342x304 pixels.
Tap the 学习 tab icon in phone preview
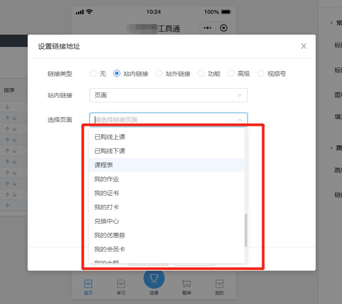coord(121,284)
